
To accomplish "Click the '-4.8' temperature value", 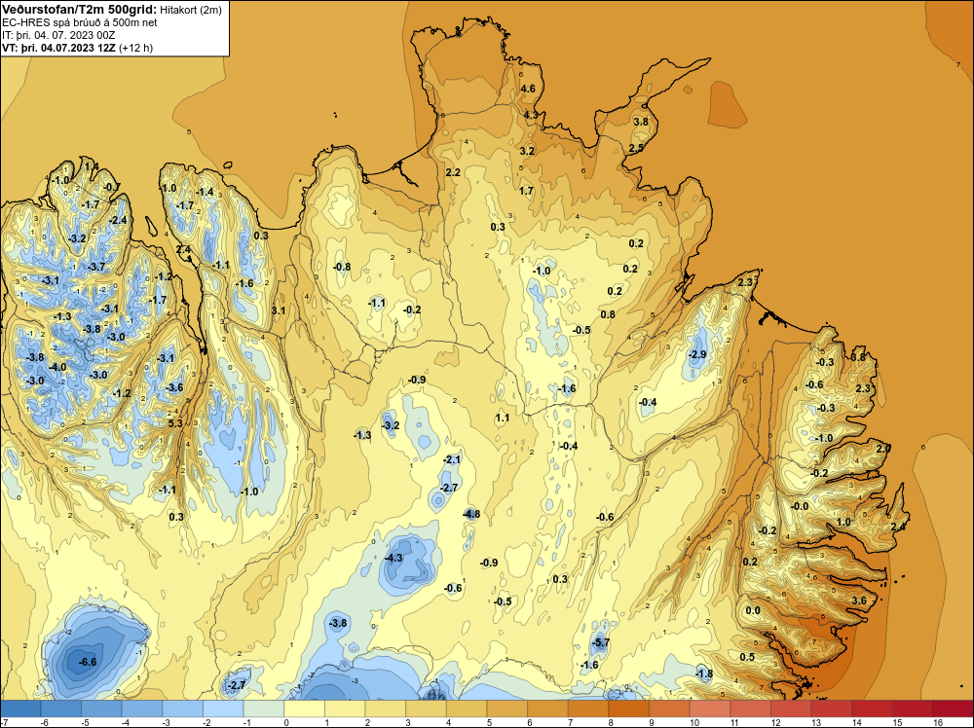I will [471, 514].
